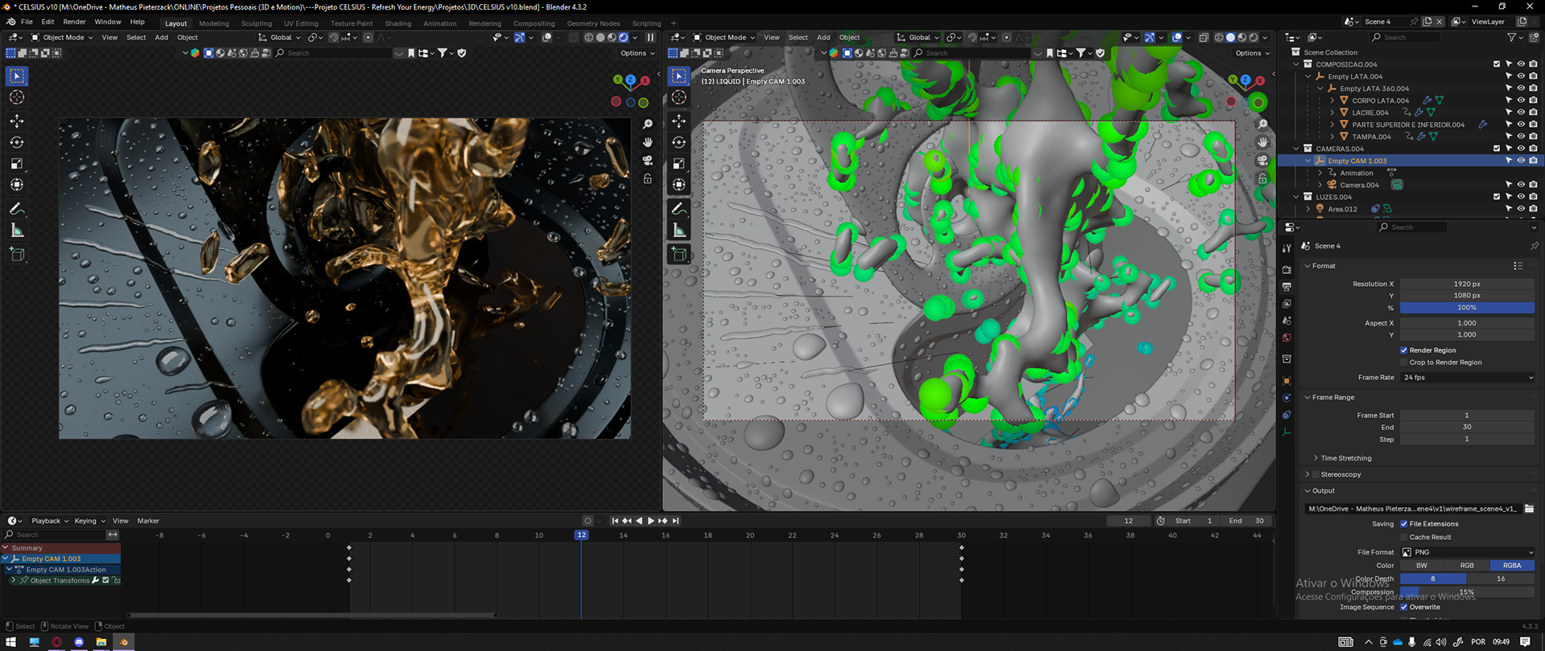Click the pan hand icon in left viewport
The width and height of the screenshot is (1545, 651).
pyautogui.click(x=648, y=142)
